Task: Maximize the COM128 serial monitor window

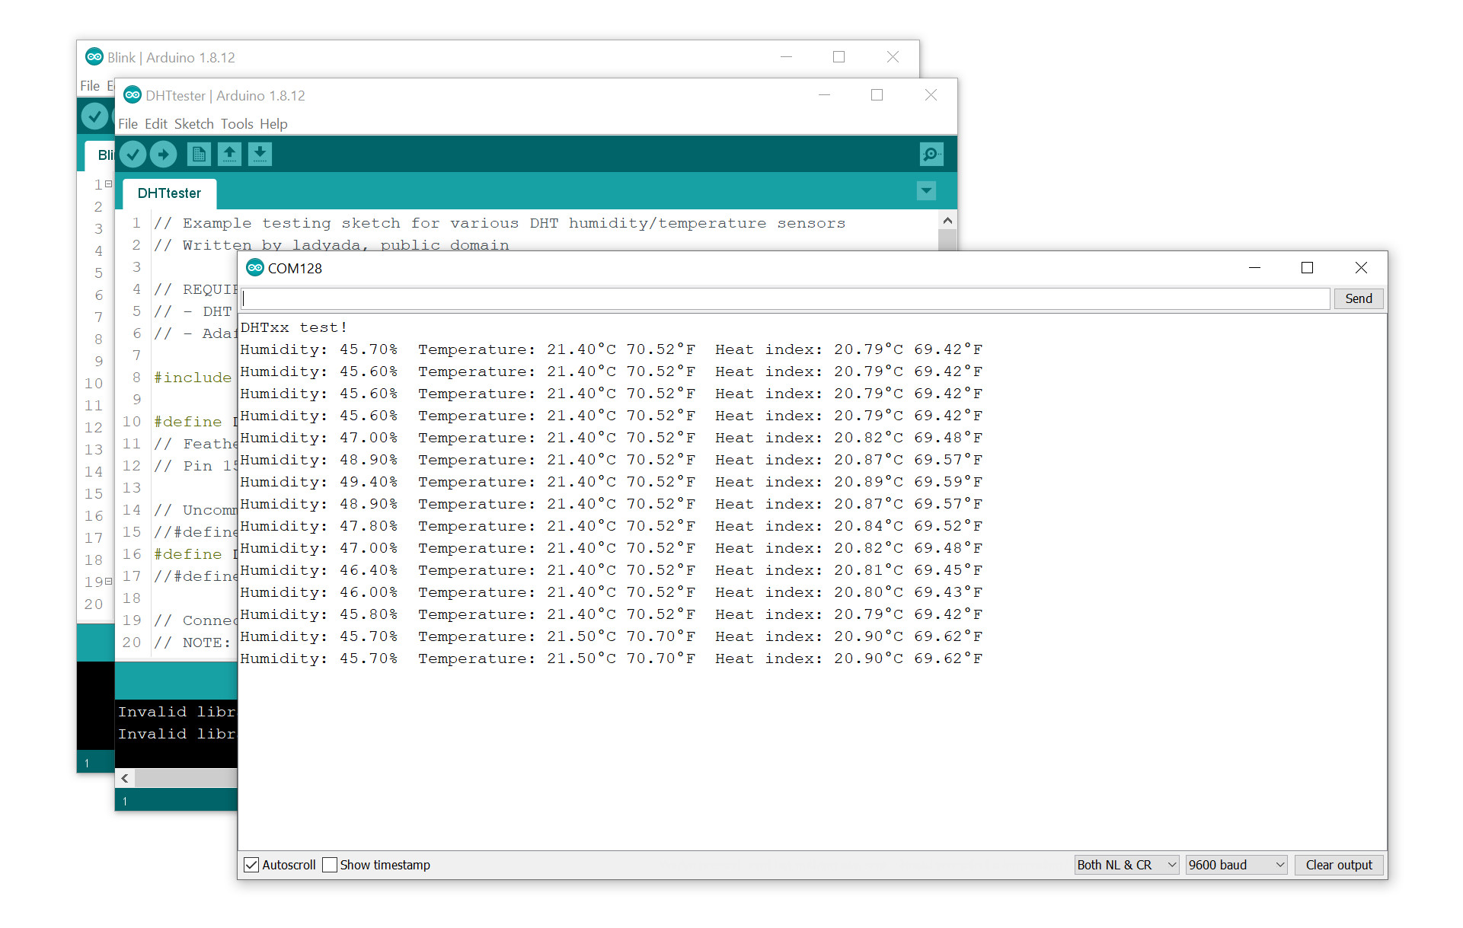Action: pos(1307,268)
